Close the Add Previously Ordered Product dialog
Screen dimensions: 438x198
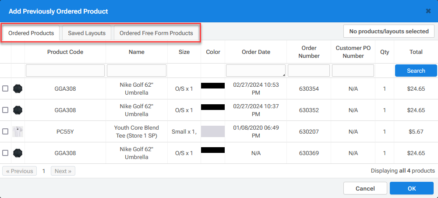[428, 11]
